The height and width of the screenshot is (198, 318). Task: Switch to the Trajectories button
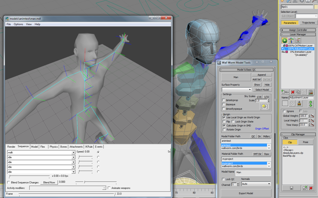pyautogui.click(x=308, y=23)
